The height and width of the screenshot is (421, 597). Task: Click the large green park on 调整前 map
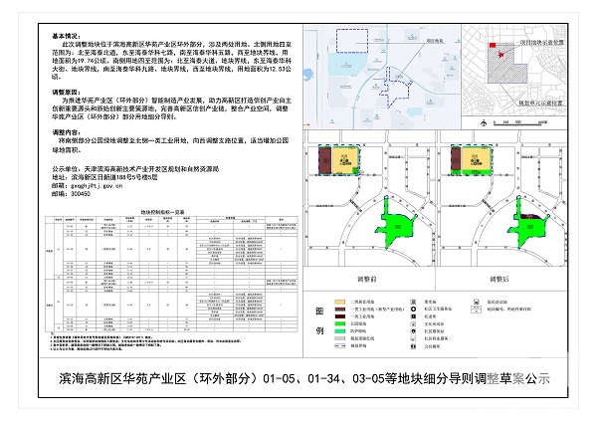[x=396, y=227]
